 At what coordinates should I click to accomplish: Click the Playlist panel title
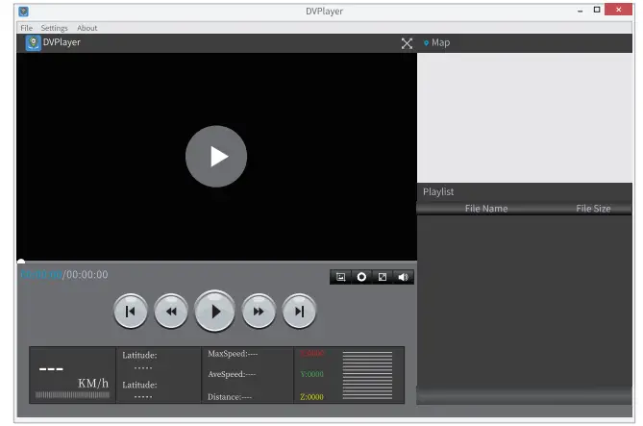click(438, 191)
